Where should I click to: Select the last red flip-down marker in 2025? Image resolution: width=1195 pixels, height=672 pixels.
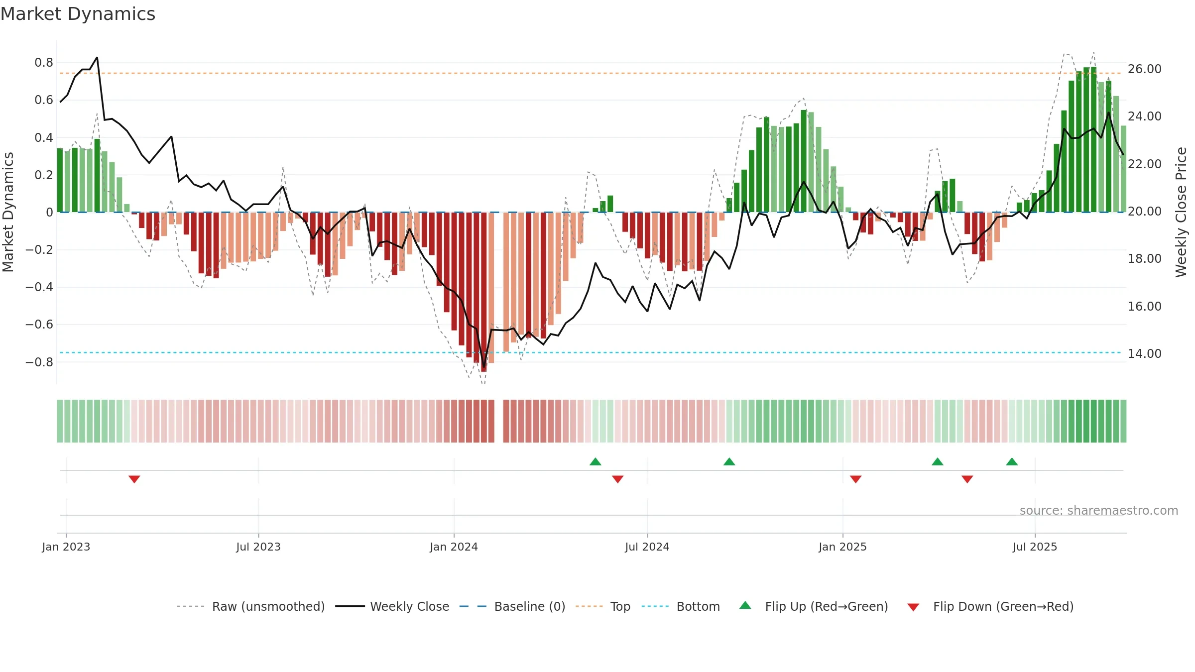point(967,479)
